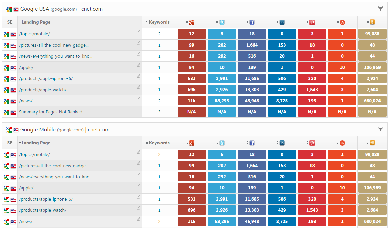Viewport: 392px width, 228px height.
Task: Click the SE column header in Google USA table
Action: 10,22
